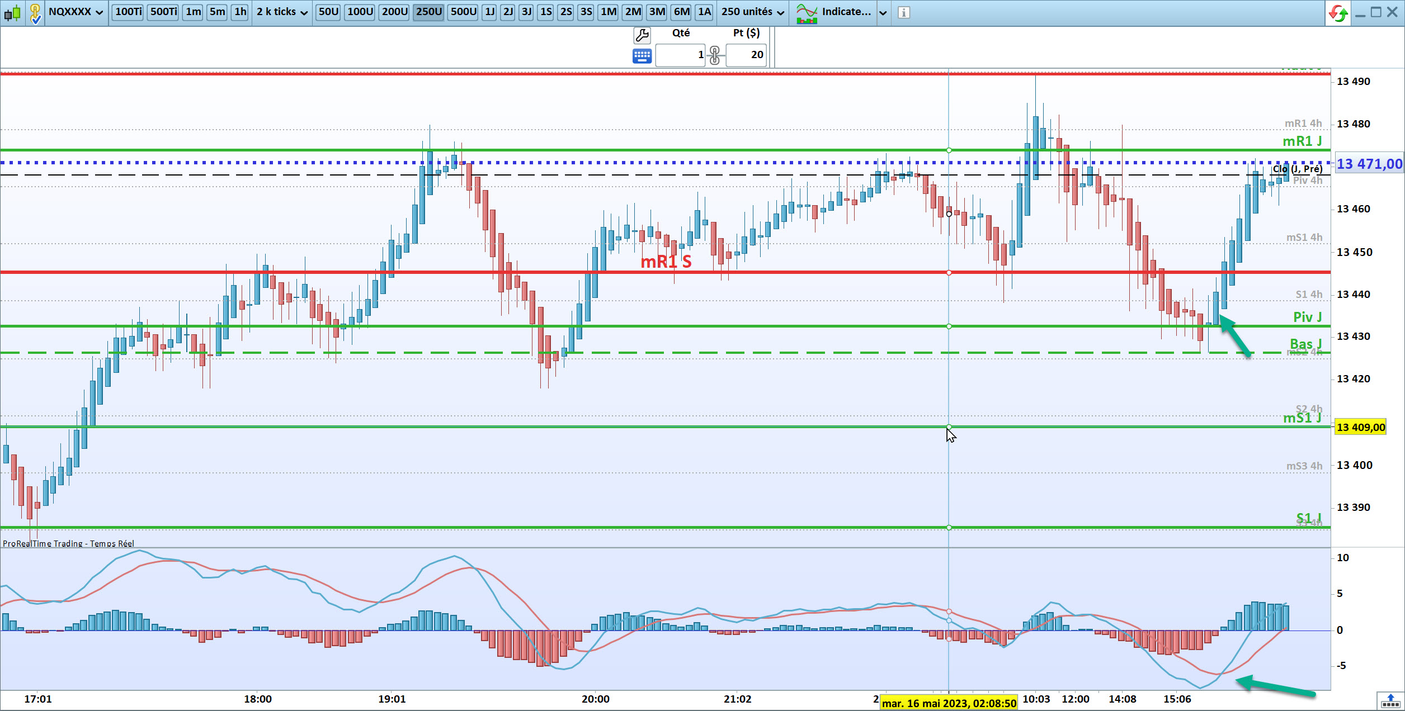Click the Pt ($) value field
This screenshot has width=1405, height=711.
(x=747, y=55)
